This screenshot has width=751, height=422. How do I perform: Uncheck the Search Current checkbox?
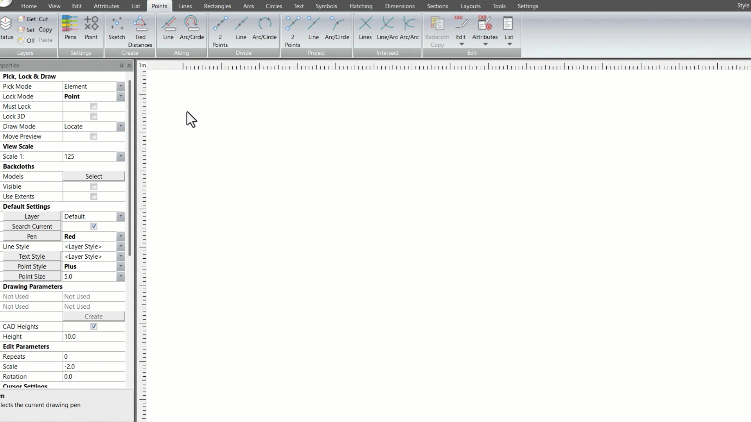point(94,226)
